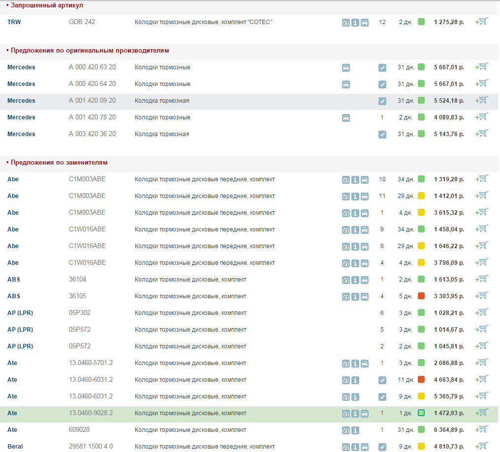
Task: Select article number 36105
Action: [77, 296]
